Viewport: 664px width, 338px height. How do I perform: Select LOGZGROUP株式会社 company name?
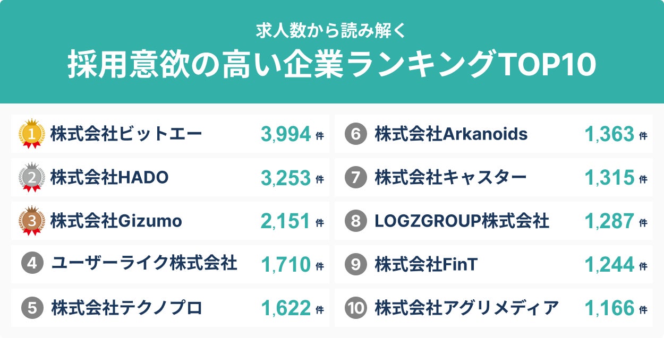[462, 221]
